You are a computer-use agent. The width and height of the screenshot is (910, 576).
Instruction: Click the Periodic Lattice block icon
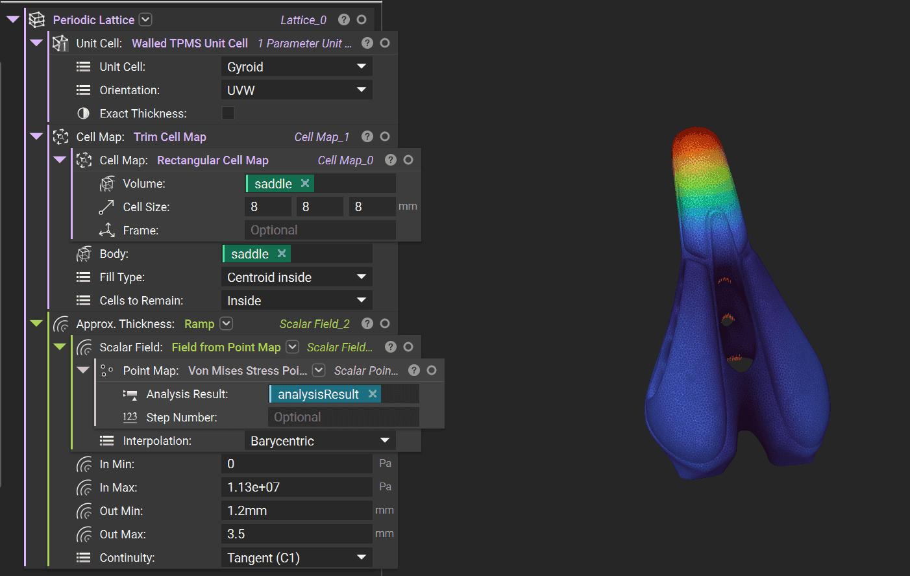point(37,20)
